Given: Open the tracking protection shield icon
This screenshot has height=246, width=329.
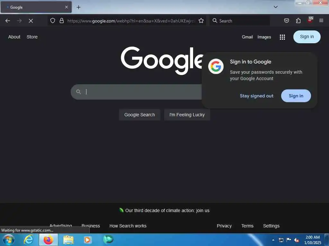Looking at the screenshot, I should click(x=53, y=20).
